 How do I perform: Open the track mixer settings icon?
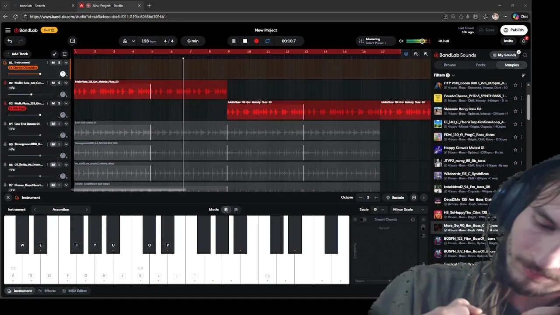[x=65, y=54]
